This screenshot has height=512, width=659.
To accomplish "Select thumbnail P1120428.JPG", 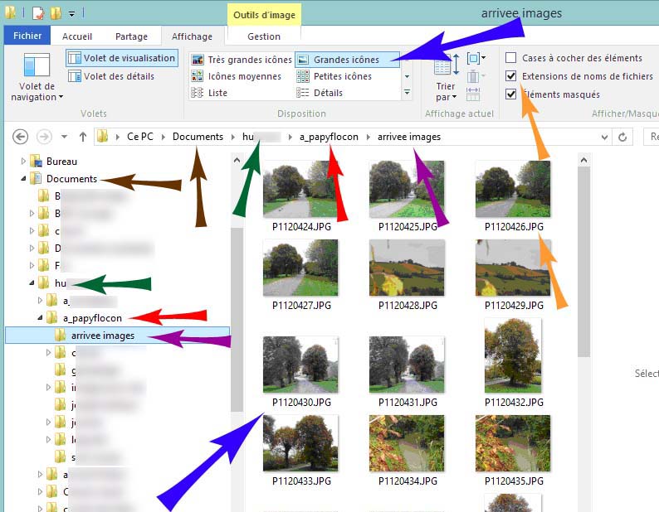I will (407, 268).
